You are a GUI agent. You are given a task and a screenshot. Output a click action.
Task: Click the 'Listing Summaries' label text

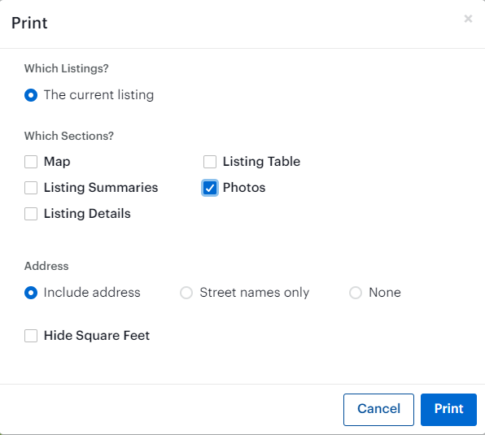[x=101, y=188]
